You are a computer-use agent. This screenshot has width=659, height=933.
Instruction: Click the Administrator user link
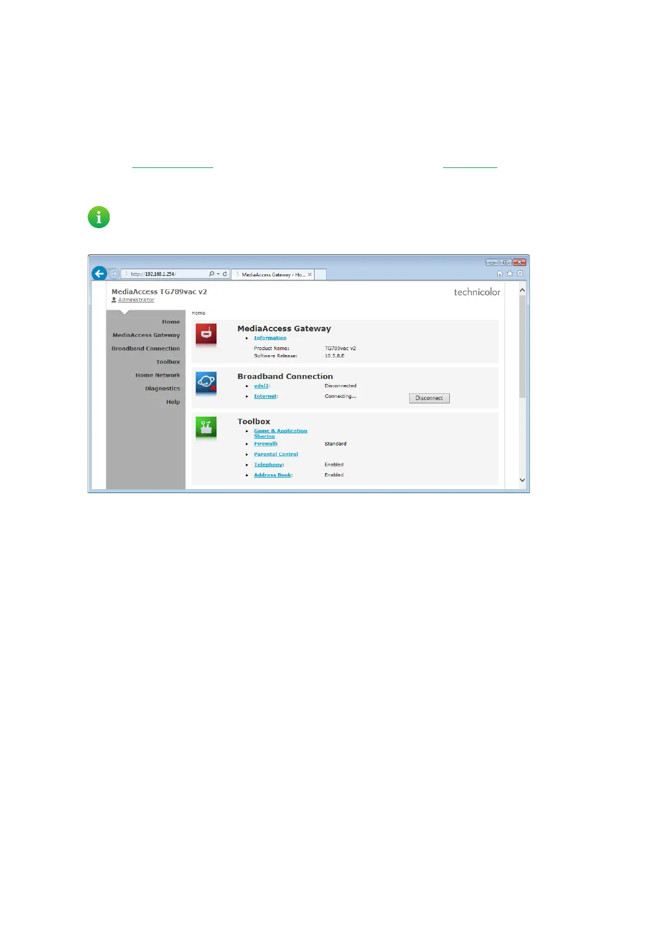click(x=136, y=300)
